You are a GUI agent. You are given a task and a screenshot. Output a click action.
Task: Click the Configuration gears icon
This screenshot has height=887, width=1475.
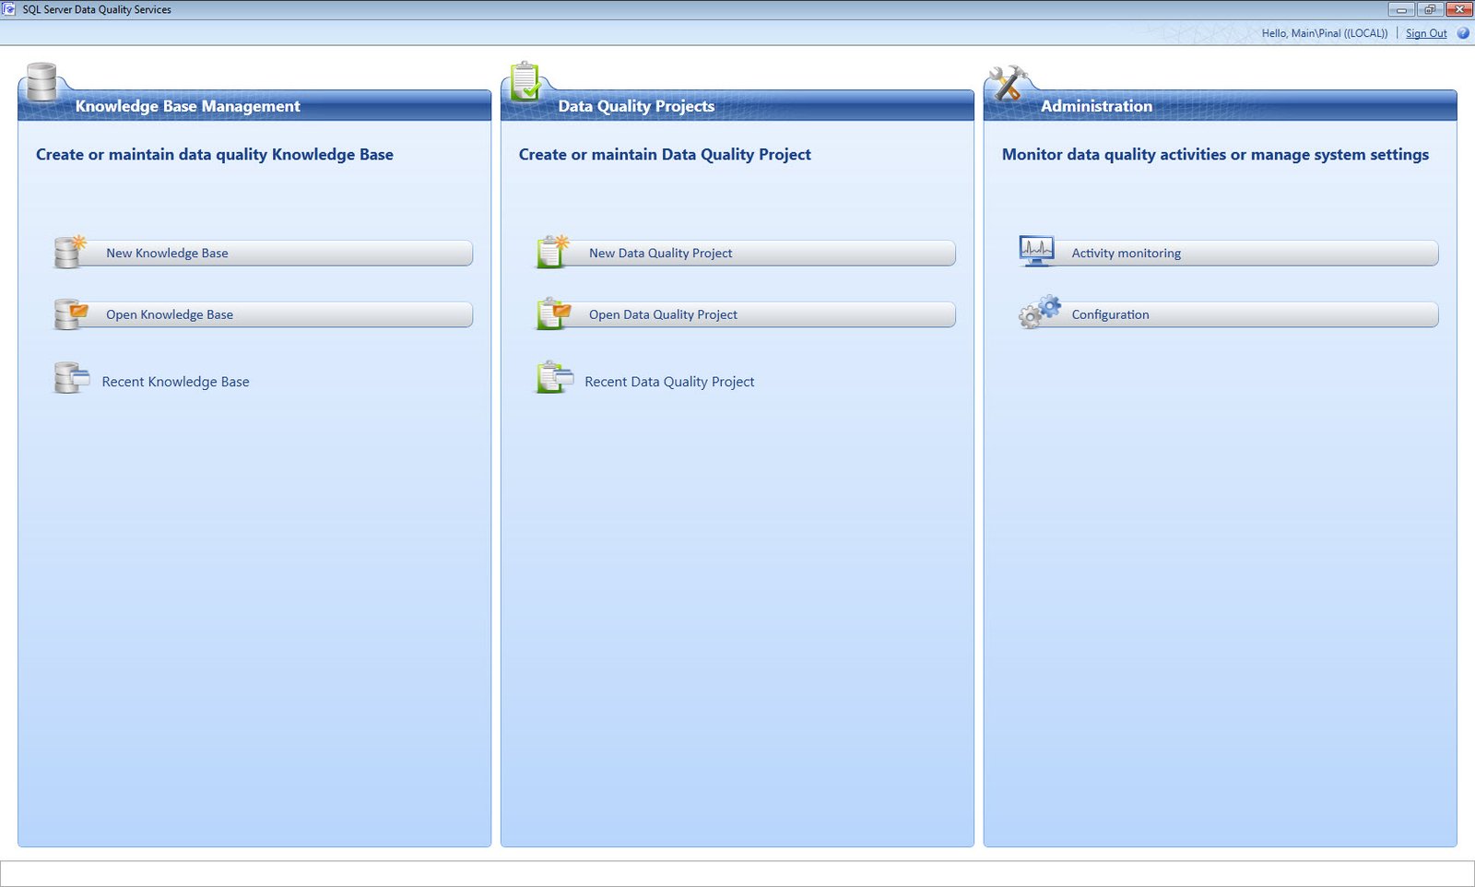[1039, 312]
